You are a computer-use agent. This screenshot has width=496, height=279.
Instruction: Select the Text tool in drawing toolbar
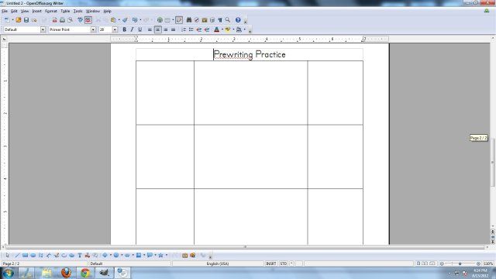click(x=80, y=255)
